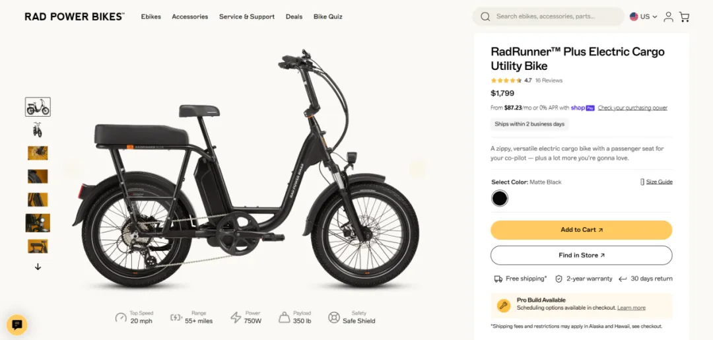Add the bike to cart
The height and width of the screenshot is (340, 713).
coord(581,230)
